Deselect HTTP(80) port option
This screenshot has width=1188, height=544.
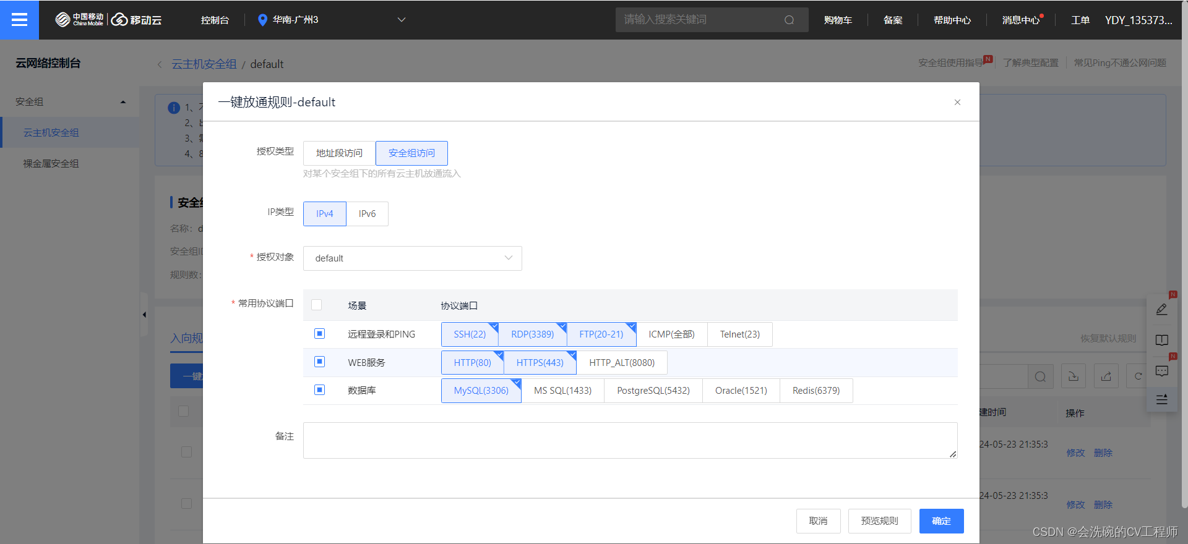(x=473, y=363)
